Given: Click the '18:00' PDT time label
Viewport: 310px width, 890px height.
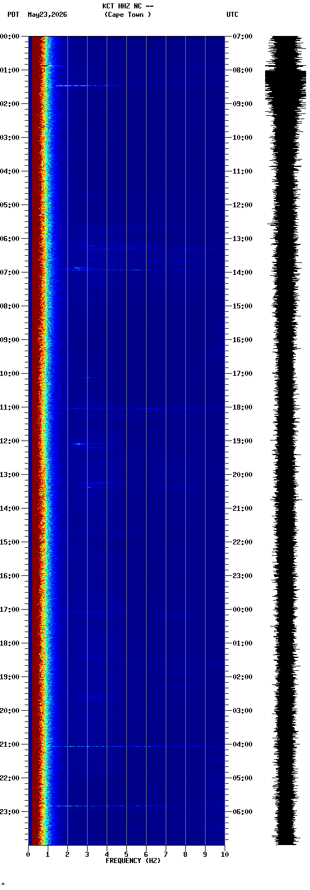Looking at the screenshot, I should coord(10,643).
